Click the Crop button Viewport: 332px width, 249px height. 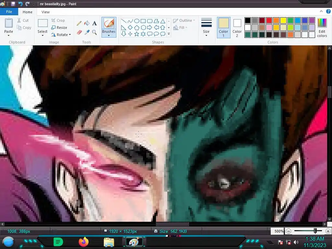coord(58,20)
